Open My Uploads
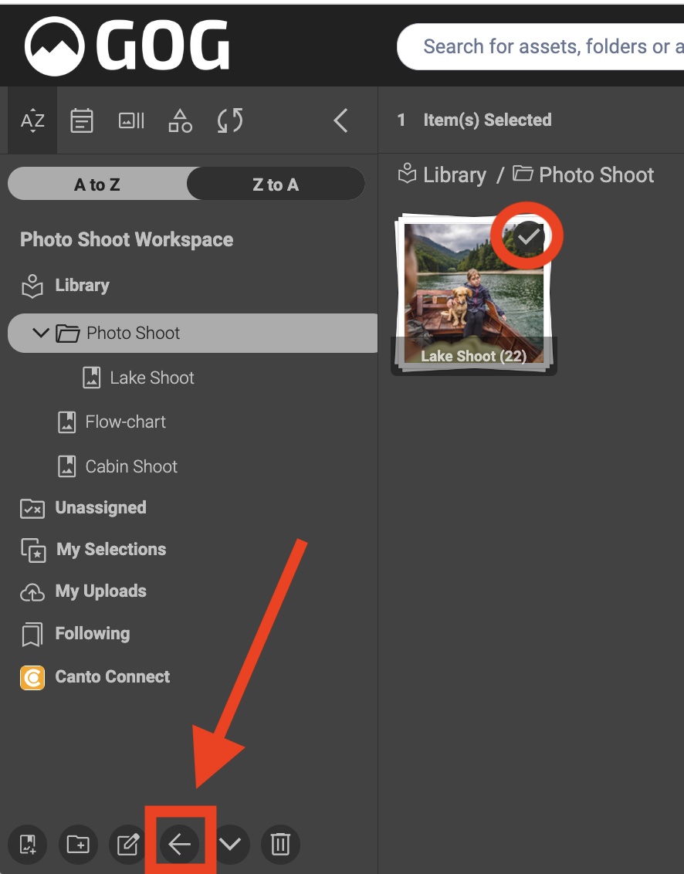This screenshot has width=684, height=874. click(101, 591)
